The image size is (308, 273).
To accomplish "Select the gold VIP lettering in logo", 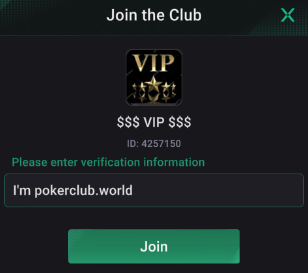I will coord(154,63).
